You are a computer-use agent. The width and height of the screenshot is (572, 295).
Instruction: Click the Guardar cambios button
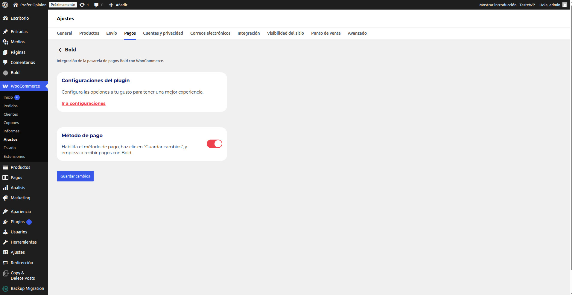(75, 176)
